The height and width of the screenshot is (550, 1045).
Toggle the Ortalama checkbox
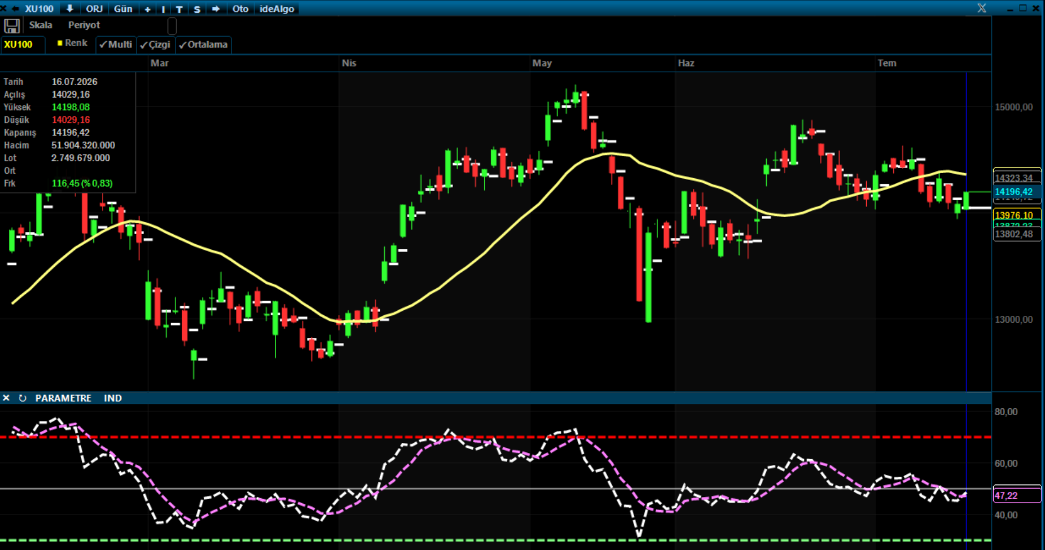point(203,45)
